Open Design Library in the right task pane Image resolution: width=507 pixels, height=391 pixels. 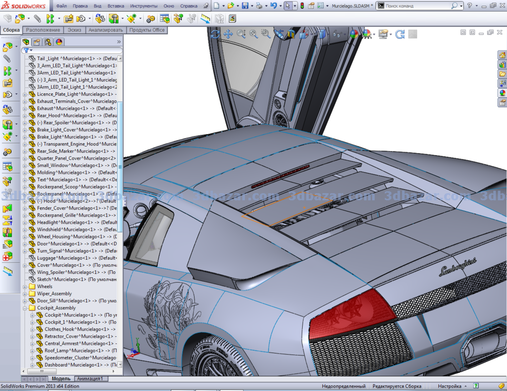click(x=502, y=64)
